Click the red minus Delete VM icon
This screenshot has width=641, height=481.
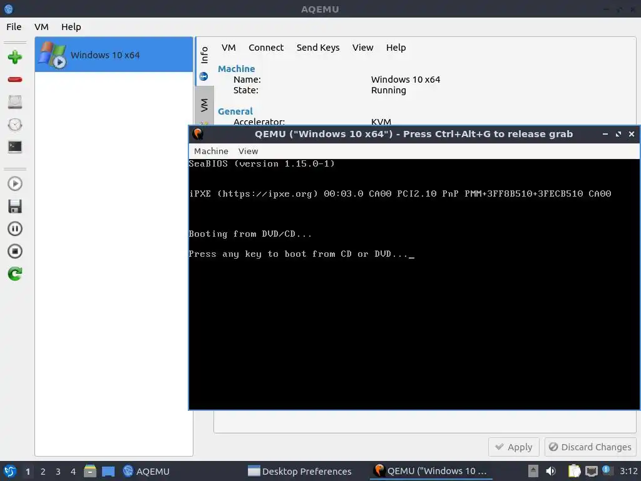[15, 80]
